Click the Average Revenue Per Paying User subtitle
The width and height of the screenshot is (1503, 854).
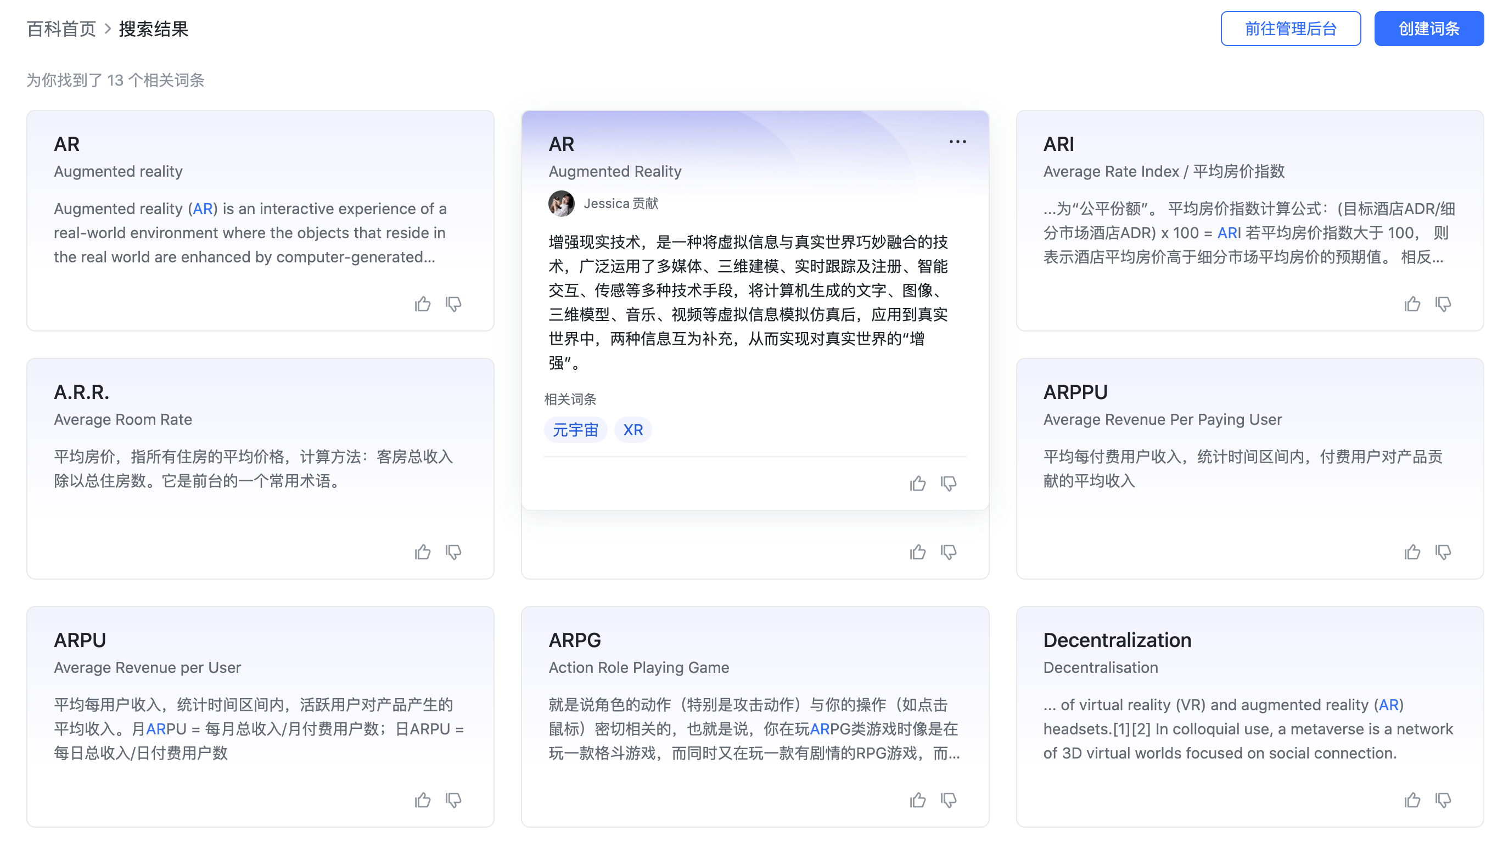coord(1162,419)
